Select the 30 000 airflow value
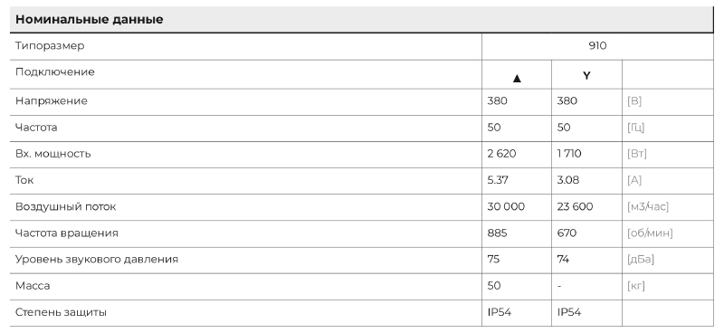The height and width of the screenshot is (333, 724). coord(506,206)
